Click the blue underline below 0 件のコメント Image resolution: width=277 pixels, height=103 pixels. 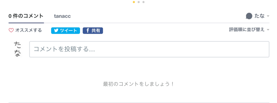pyautogui.click(x=26, y=23)
